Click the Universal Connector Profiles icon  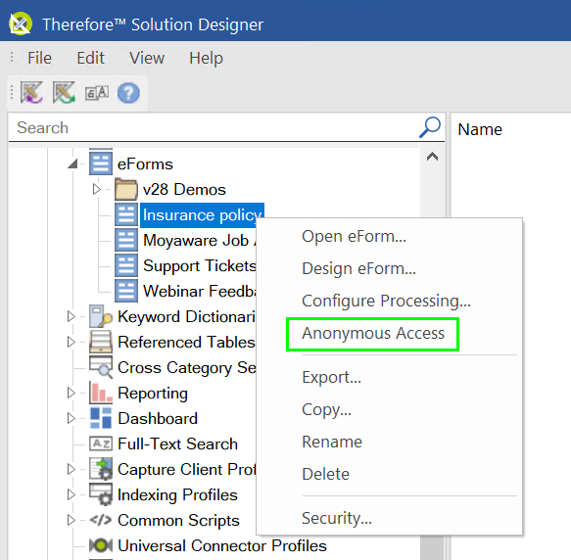pos(101,545)
